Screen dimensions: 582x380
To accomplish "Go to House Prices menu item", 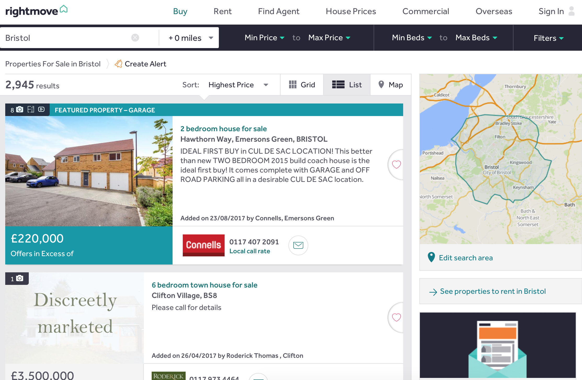I will [x=351, y=11].
